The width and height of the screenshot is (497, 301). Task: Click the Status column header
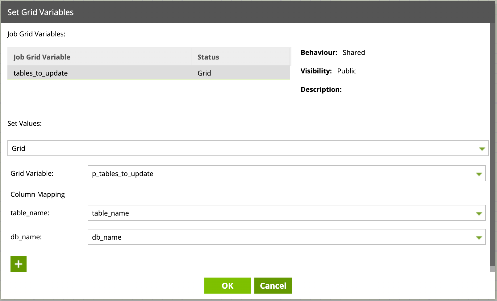pos(208,57)
